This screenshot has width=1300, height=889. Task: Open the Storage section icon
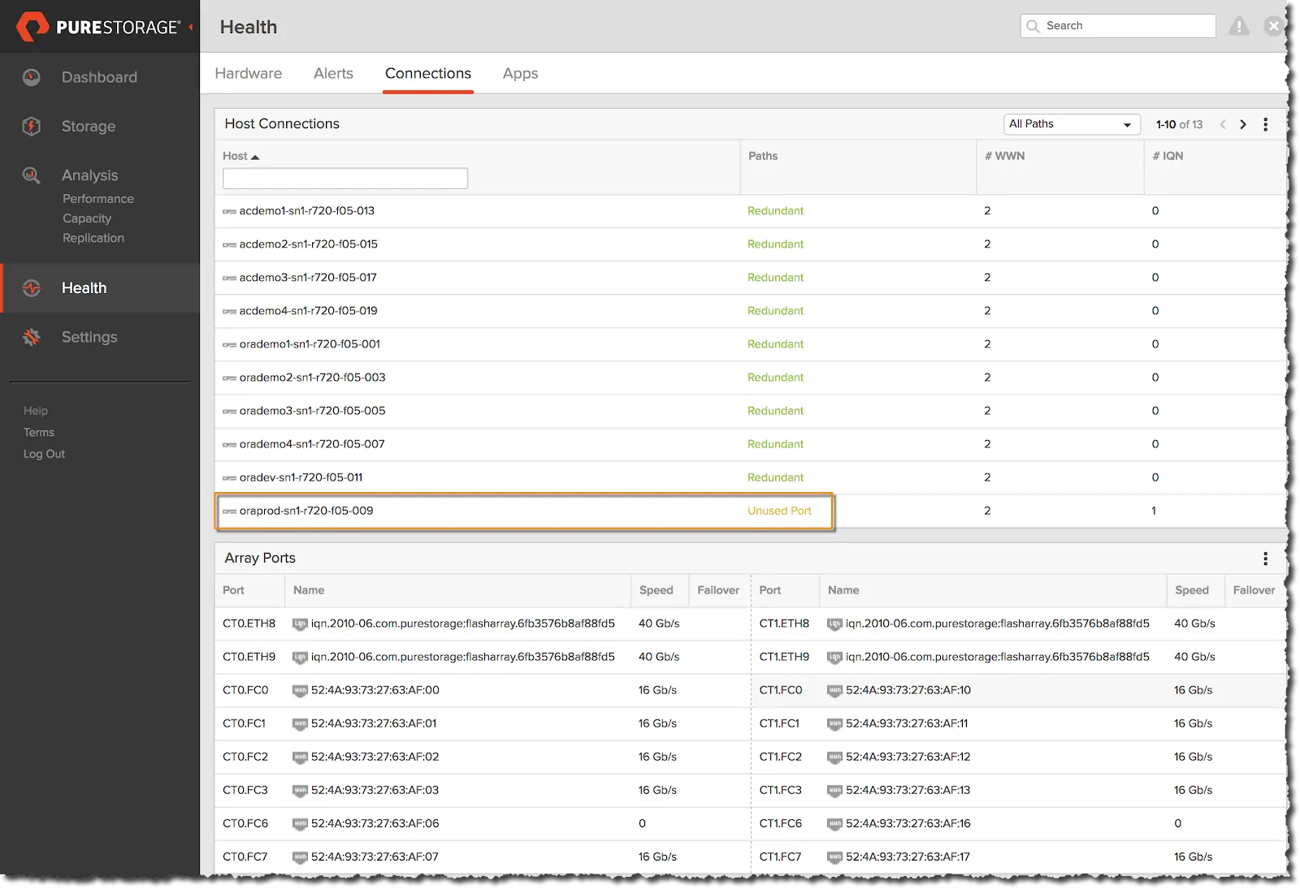pyautogui.click(x=32, y=126)
